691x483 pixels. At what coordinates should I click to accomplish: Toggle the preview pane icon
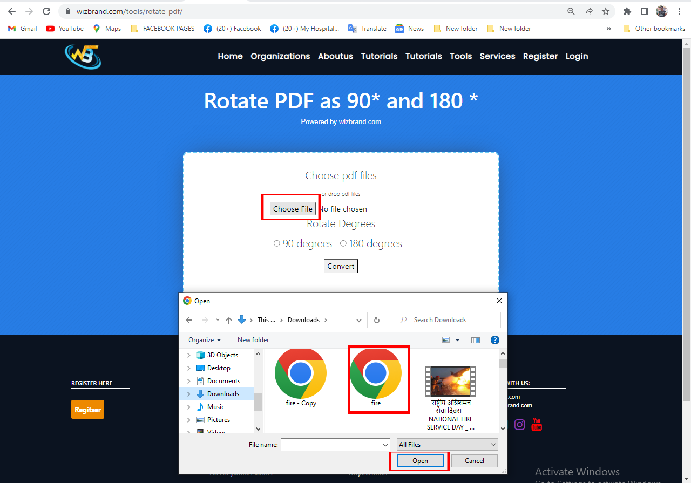pyautogui.click(x=476, y=340)
